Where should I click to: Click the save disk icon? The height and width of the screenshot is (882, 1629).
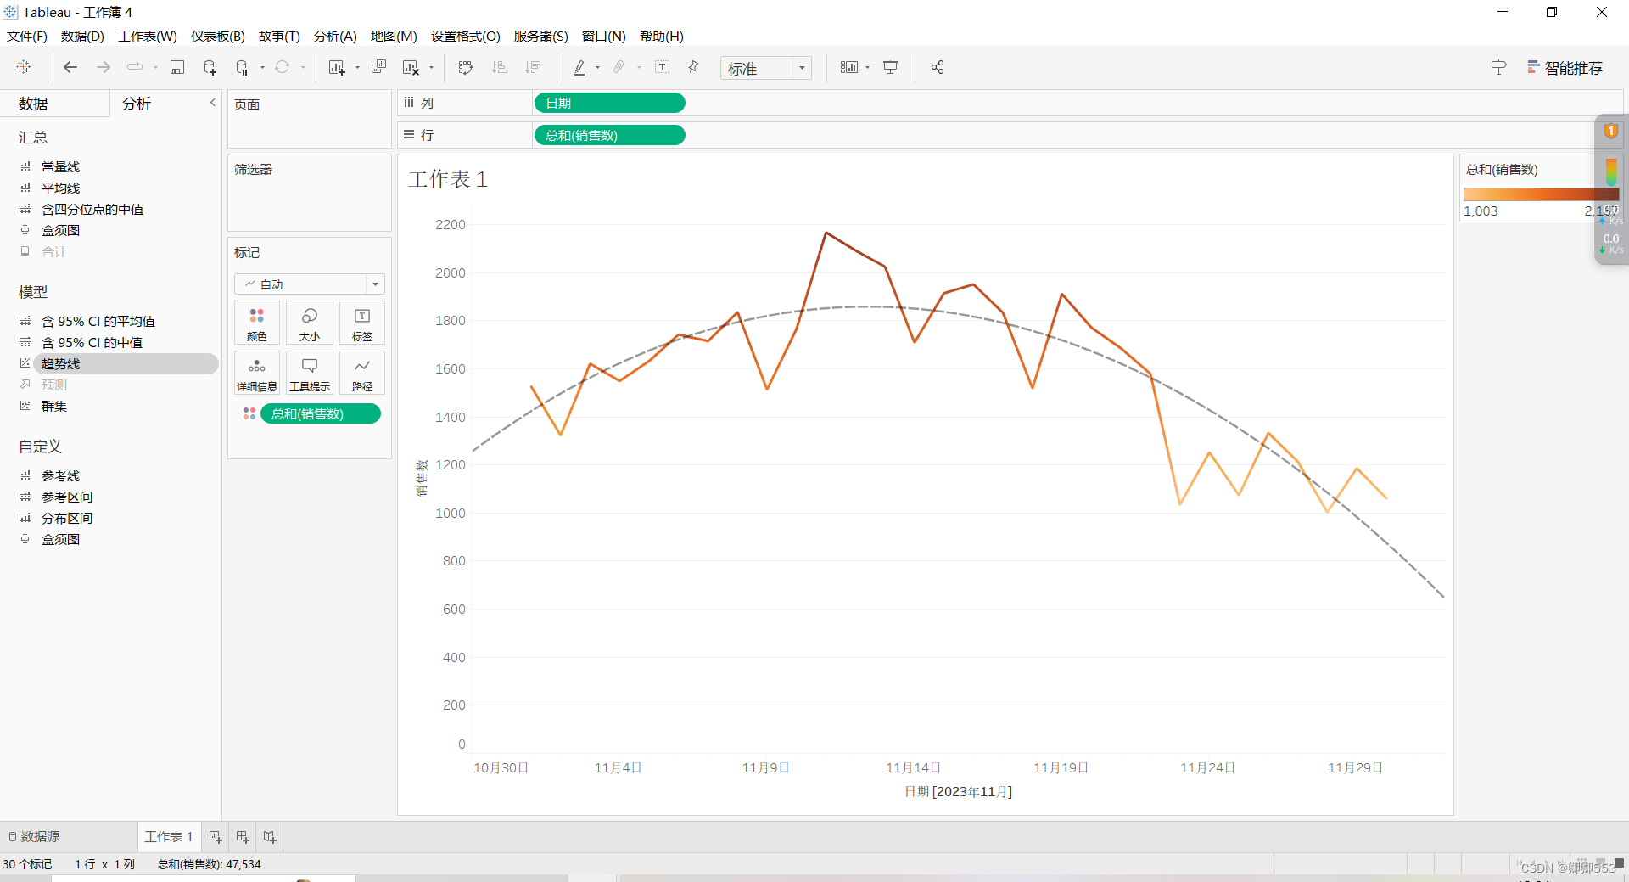pos(177,67)
